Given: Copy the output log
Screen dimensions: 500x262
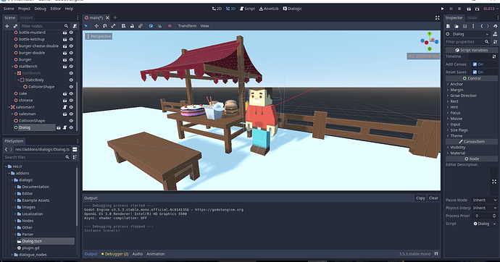Looking at the screenshot, I should click(x=420, y=198).
